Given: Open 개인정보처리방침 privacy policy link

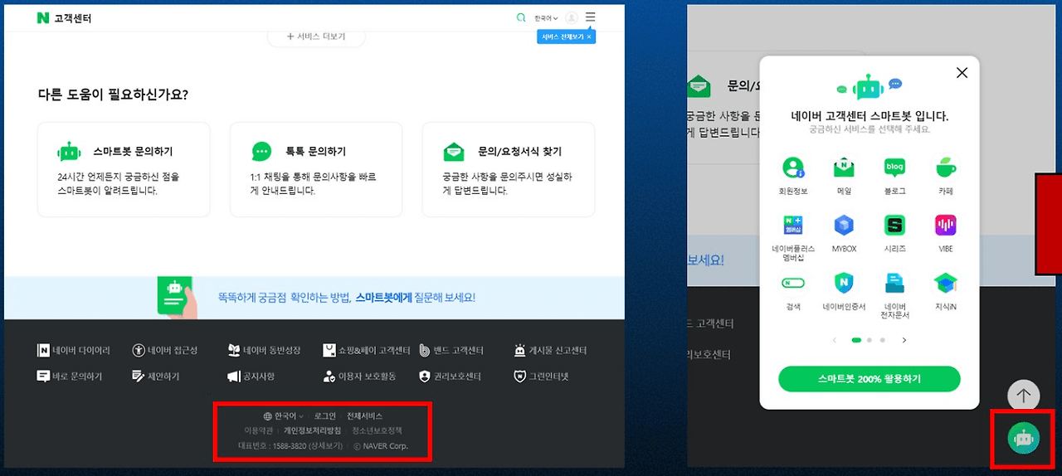Looking at the screenshot, I should point(312,431).
